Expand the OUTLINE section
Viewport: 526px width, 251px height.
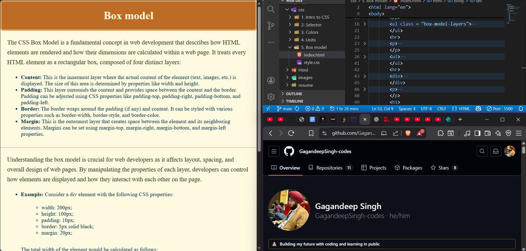coord(294,94)
